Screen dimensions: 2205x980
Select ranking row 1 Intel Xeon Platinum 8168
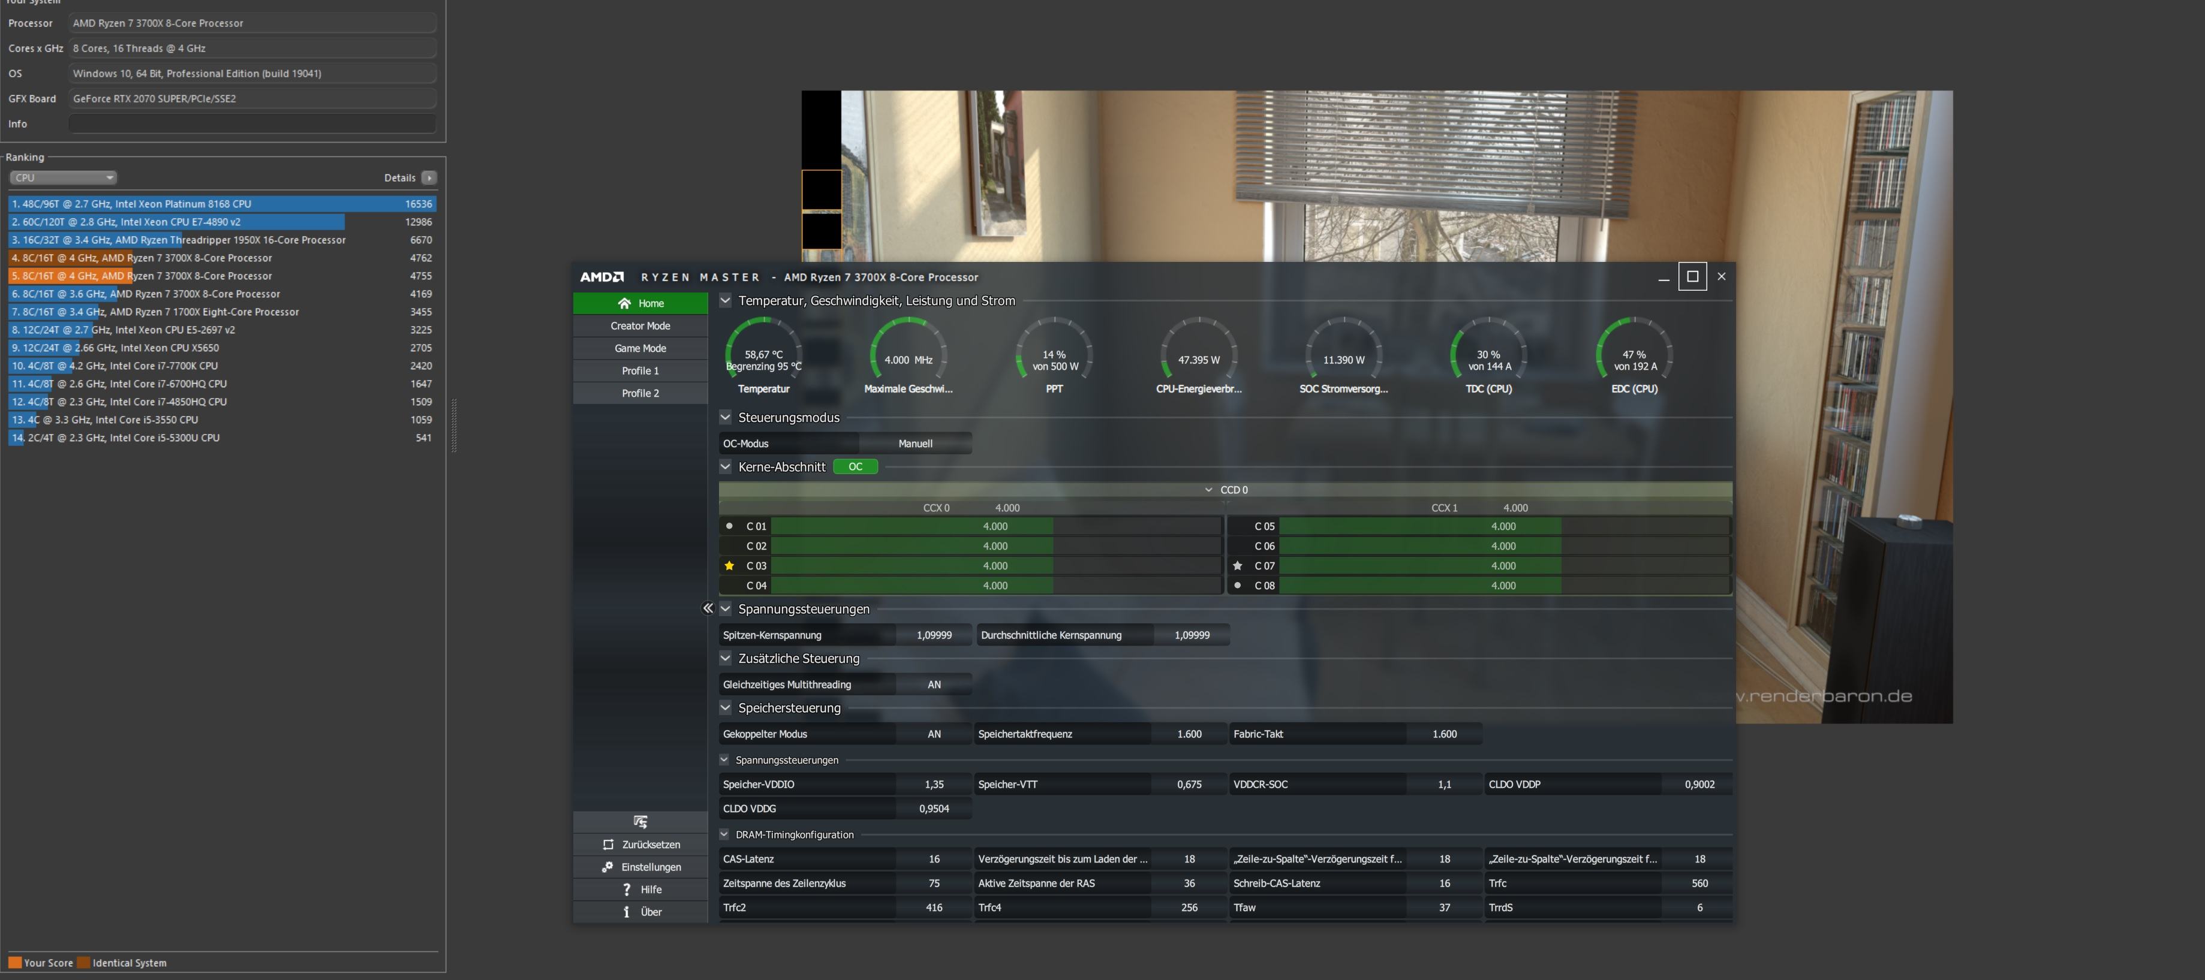222,204
